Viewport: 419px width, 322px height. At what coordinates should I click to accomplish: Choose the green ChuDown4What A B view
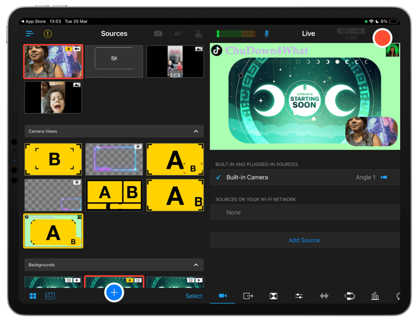(x=53, y=231)
